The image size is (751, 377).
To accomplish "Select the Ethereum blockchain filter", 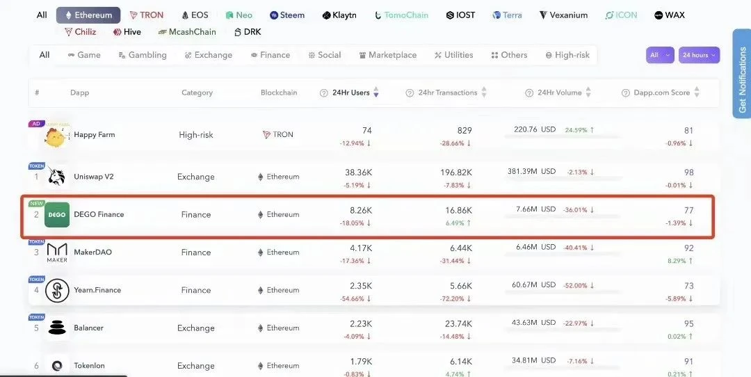I will [x=88, y=15].
